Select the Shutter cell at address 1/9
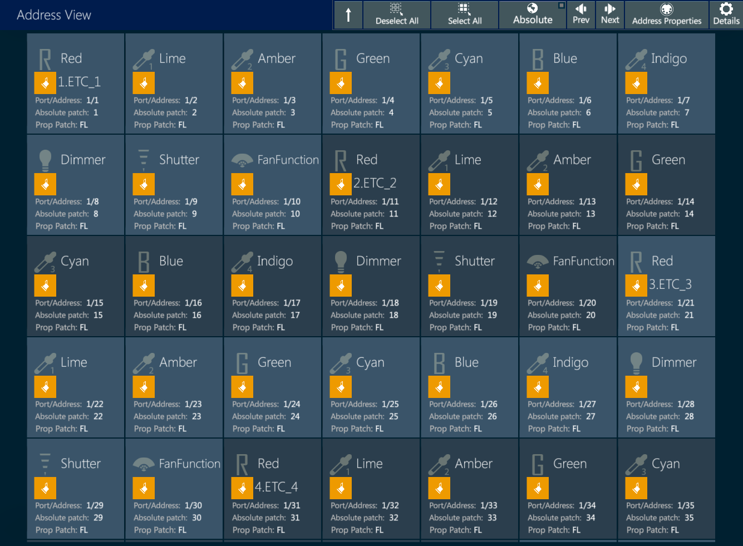 (x=174, y=185)
